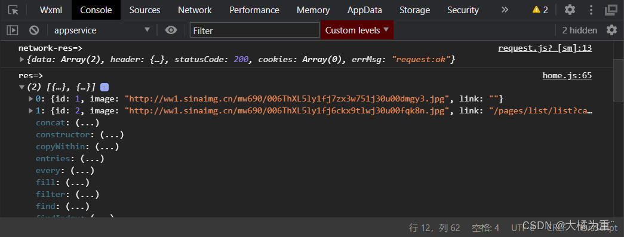Viewport: 624px width, 237px height.
Task: Click the statusCode 200 value
Action: click(241, 60)
